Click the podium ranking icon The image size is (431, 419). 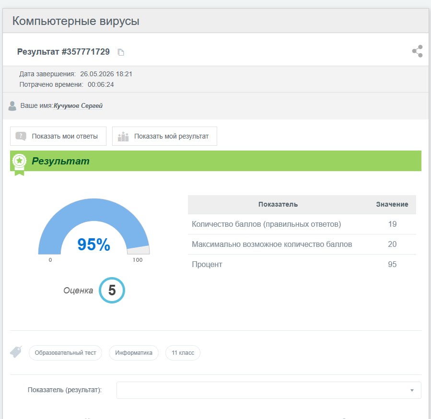[x=123, y=136]
